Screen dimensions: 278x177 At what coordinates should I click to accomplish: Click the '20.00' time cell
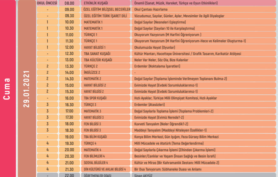[x=69, y=150]
